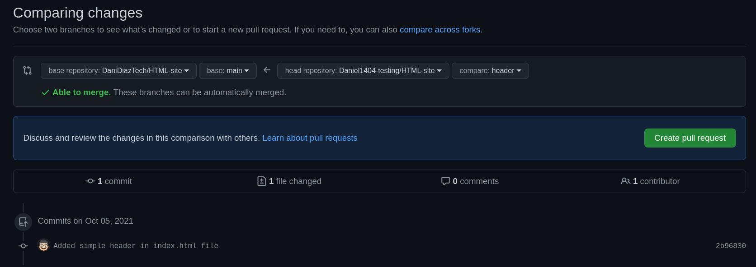The width and height of the screenshot is (756, 267).
Task: Click the commit node icon on timeline
Action: (x=23, y=246)
